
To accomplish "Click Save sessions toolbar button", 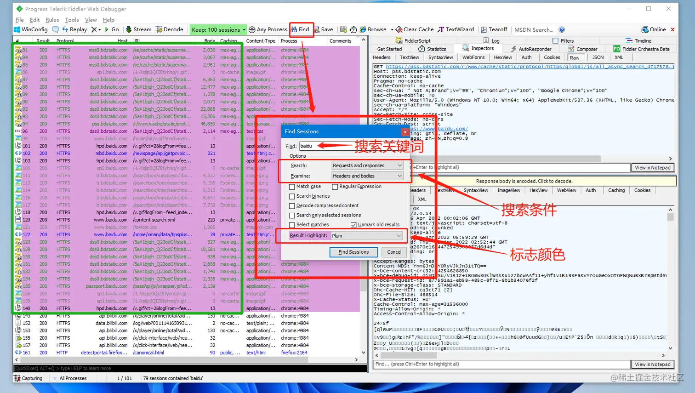I will [323, 29].
